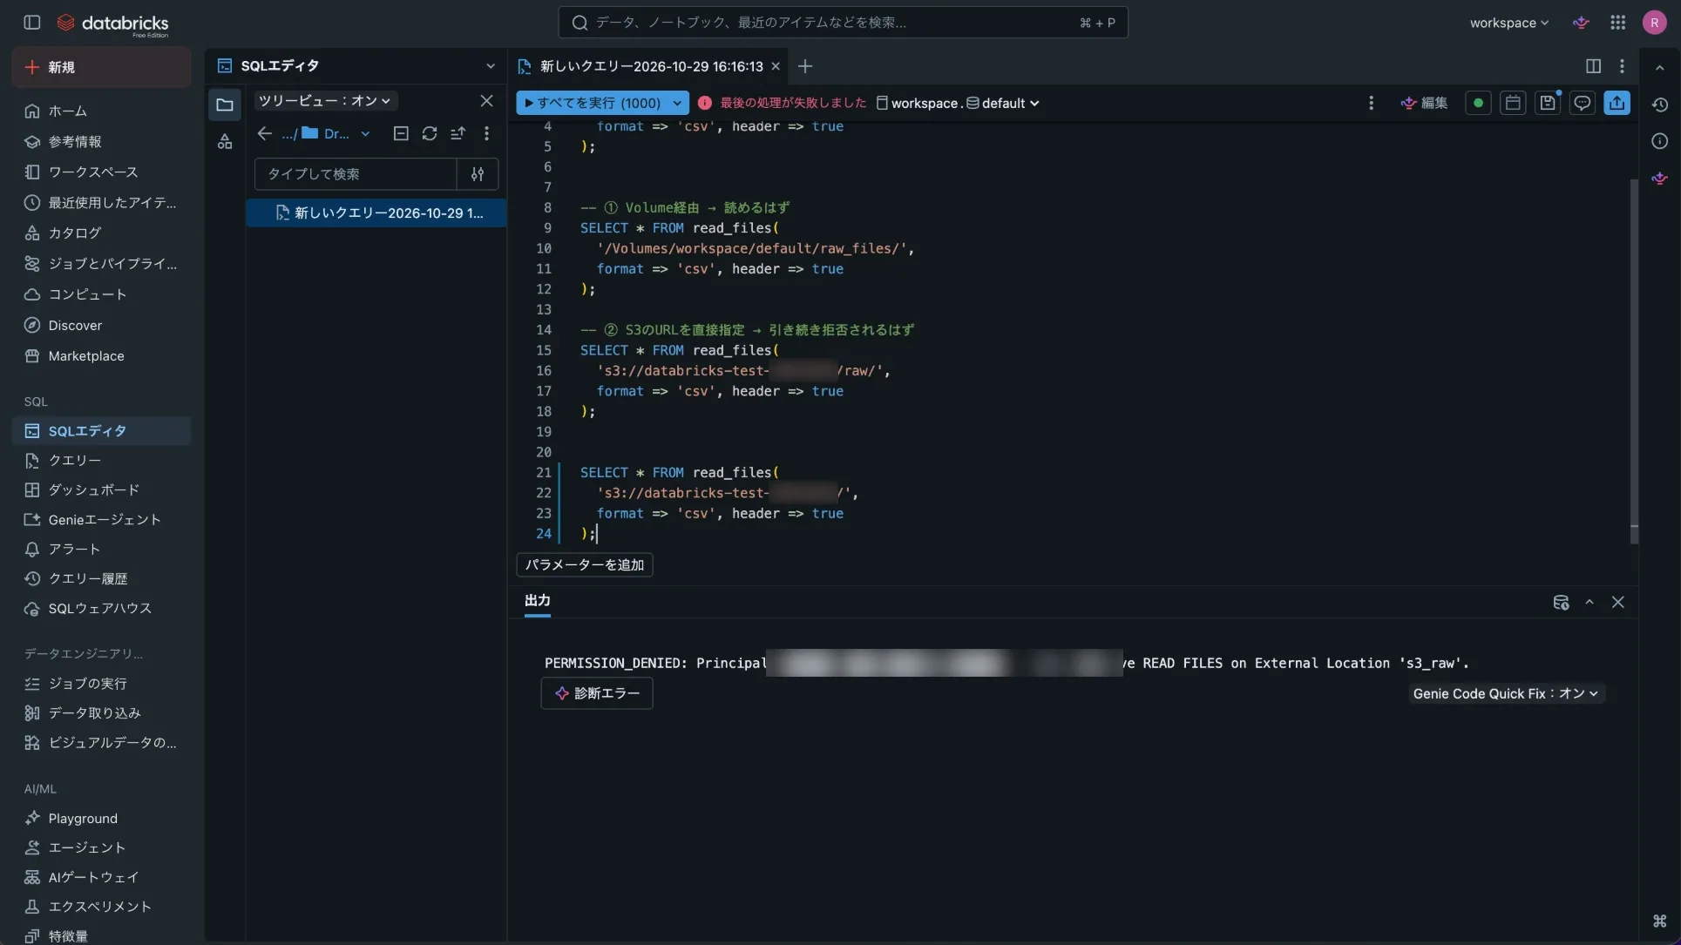Focus the タイプして検索 tree search field

tap(356, 174)
